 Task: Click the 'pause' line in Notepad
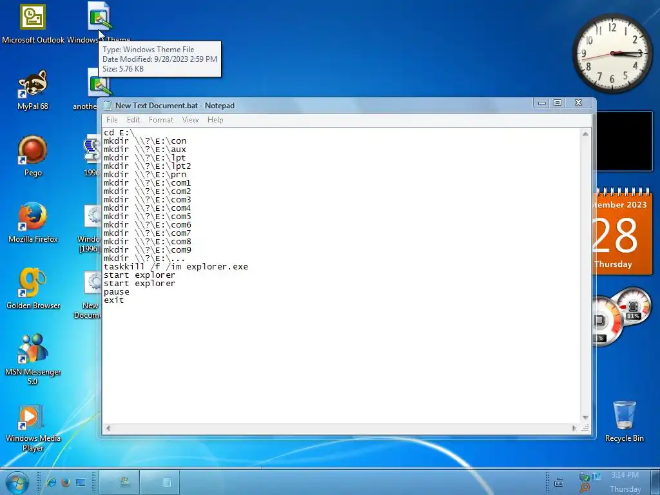pos(117,292)
